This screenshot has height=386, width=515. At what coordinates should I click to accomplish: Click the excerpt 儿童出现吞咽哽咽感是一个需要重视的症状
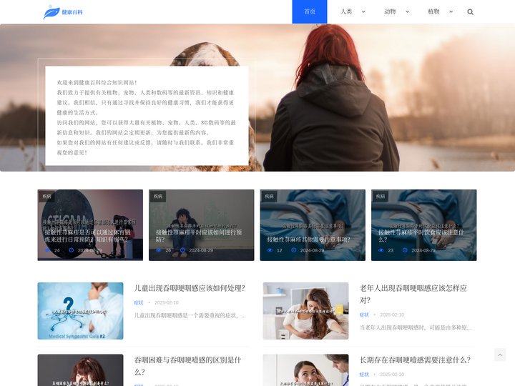point(190,316)
